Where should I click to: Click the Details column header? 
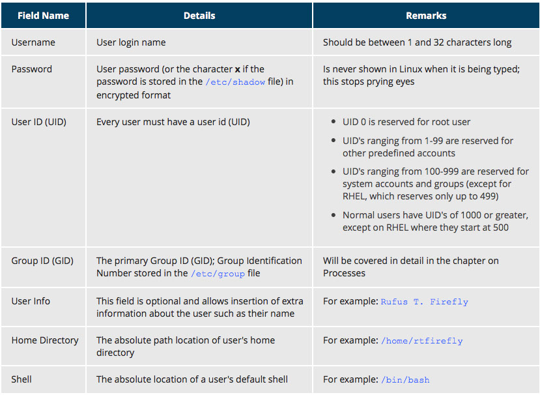coord(199,16)
